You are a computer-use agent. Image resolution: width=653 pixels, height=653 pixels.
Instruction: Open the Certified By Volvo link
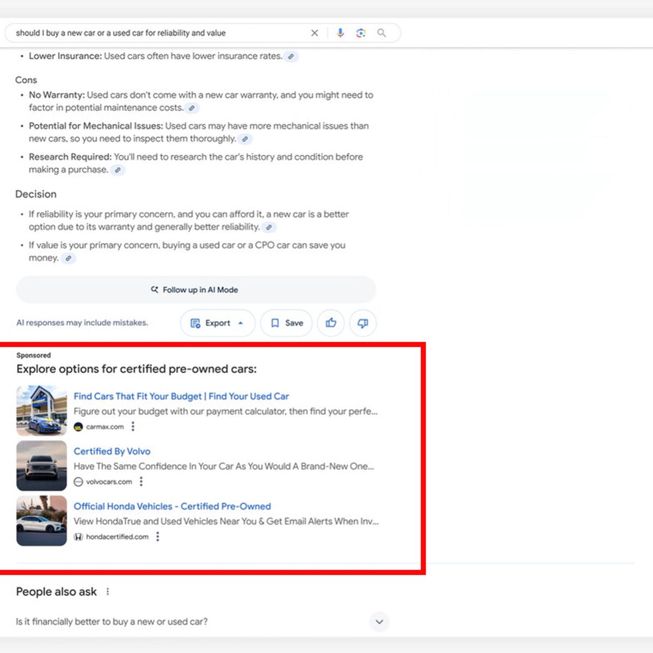click(112, 451)
